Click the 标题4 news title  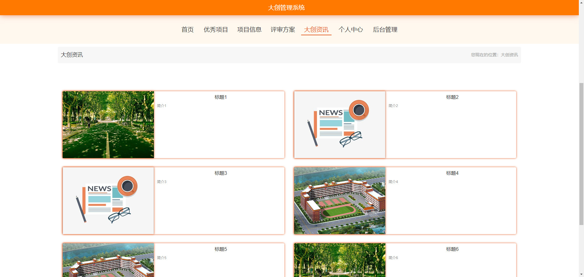click(452, 173)
